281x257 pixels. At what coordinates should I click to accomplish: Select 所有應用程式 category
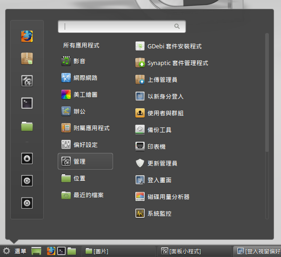[x=81, y=46]
